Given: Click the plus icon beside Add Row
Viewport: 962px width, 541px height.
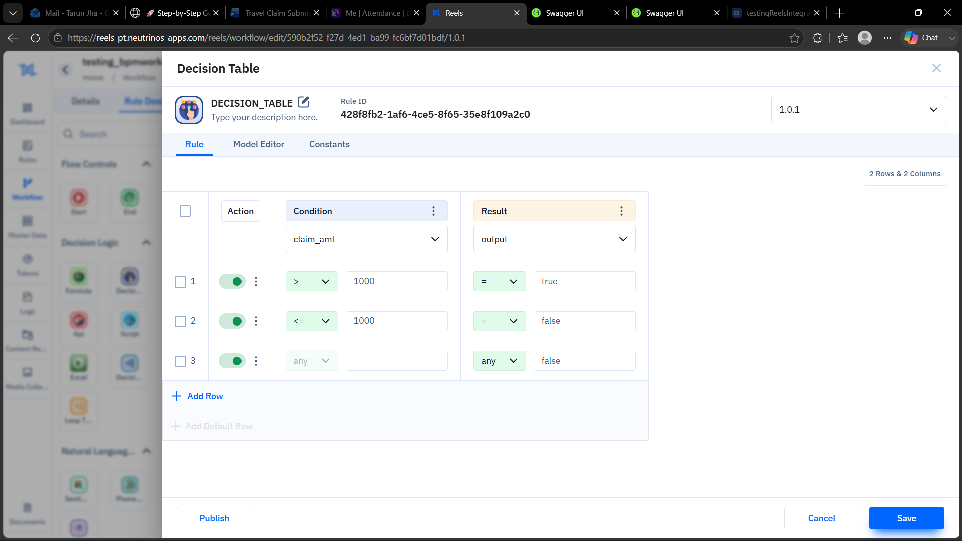Looking at the screenshot, I should tap(176, 396).
